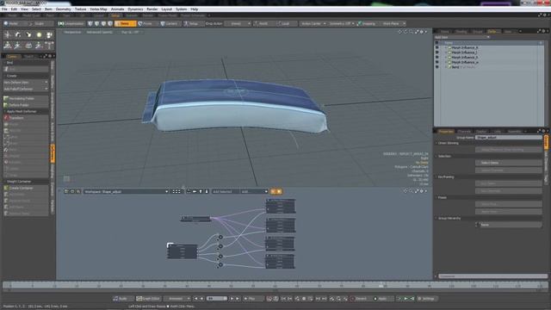Open the Animate menu
The height and width of the screenshot is (310, 551).
117,9
